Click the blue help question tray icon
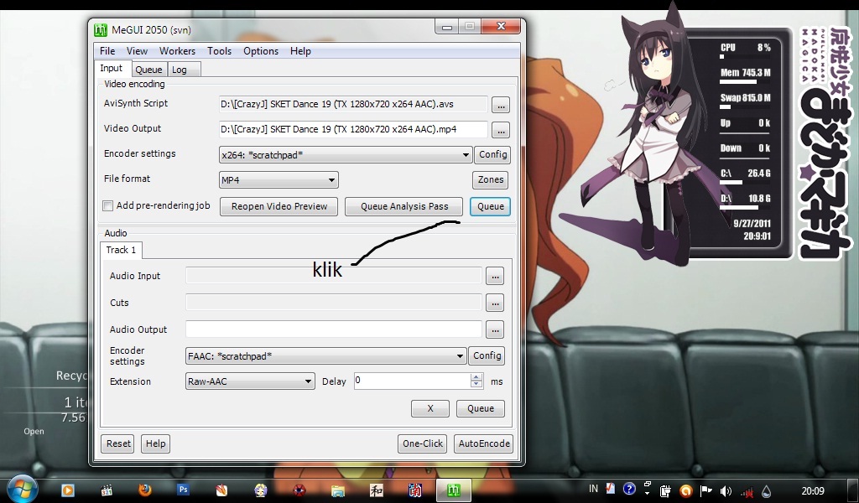This screenshot has width=859, height=503. coord(629,489)
